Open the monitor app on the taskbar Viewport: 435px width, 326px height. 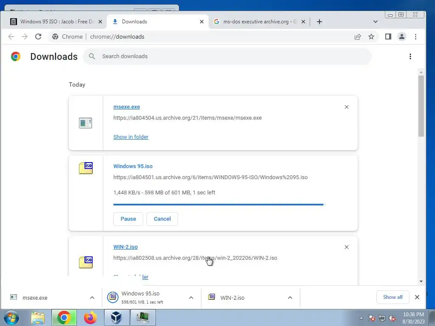[x=143, y=318]
